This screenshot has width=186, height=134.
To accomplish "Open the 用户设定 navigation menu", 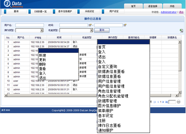I will pos(113,11).
